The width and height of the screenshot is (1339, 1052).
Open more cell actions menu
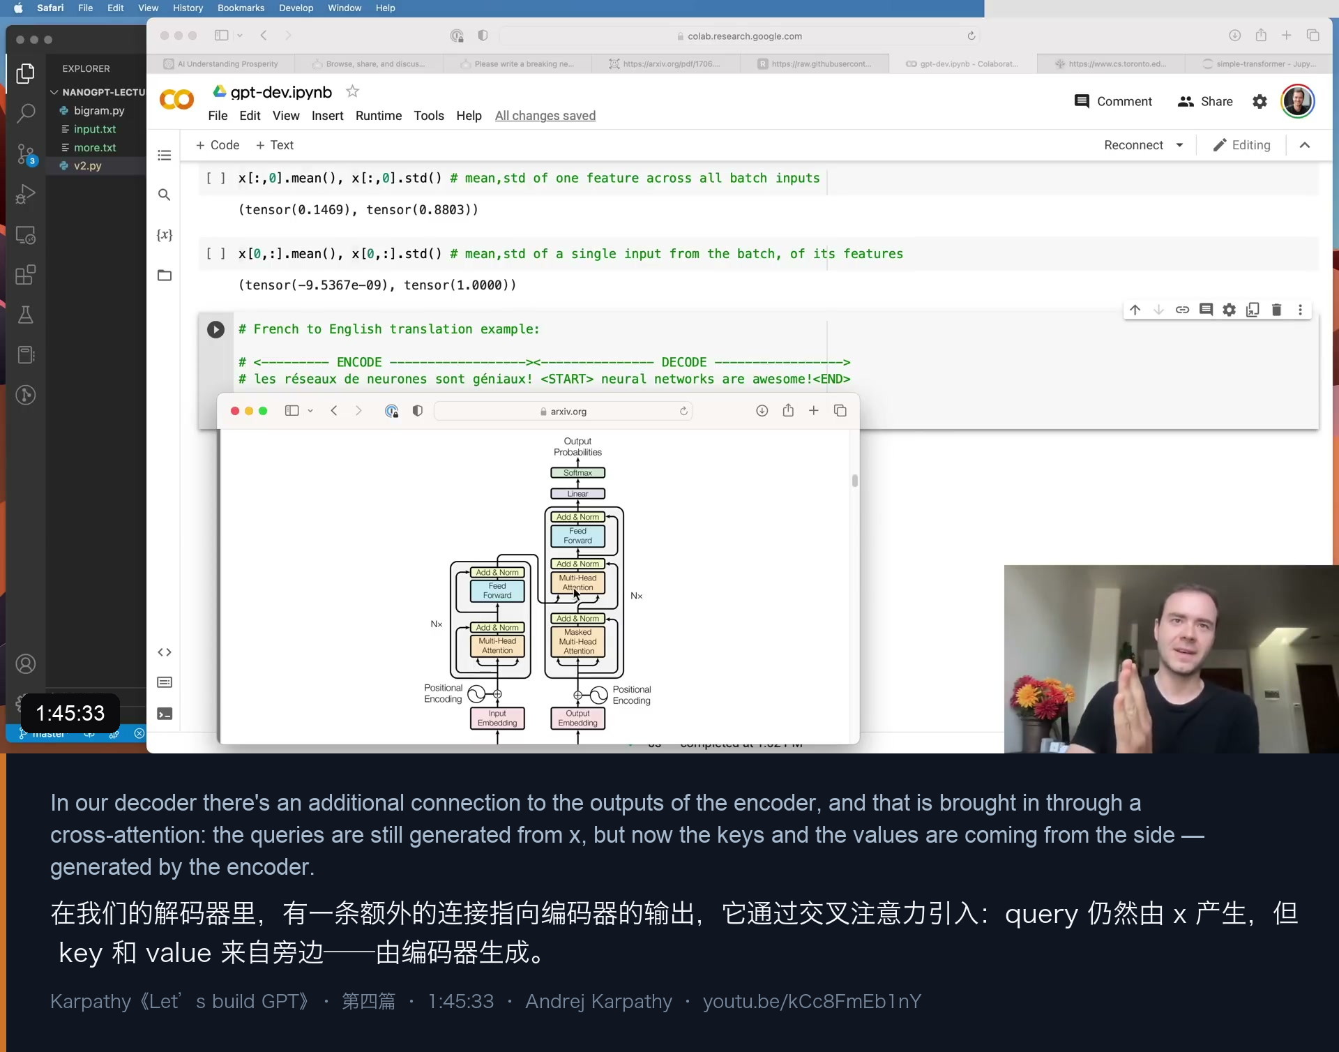tap(1301, 310)
